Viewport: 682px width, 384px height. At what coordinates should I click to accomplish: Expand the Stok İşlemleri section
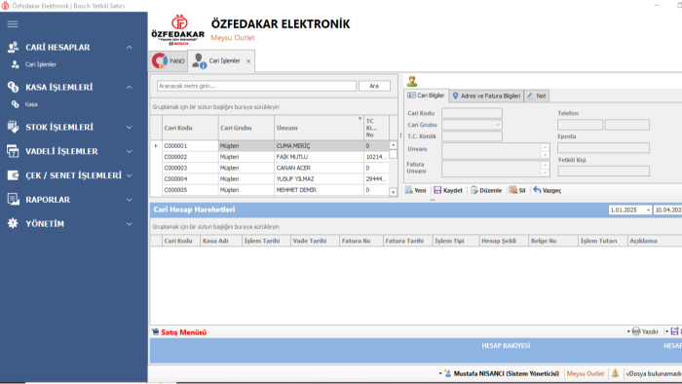tap(130, 127)
